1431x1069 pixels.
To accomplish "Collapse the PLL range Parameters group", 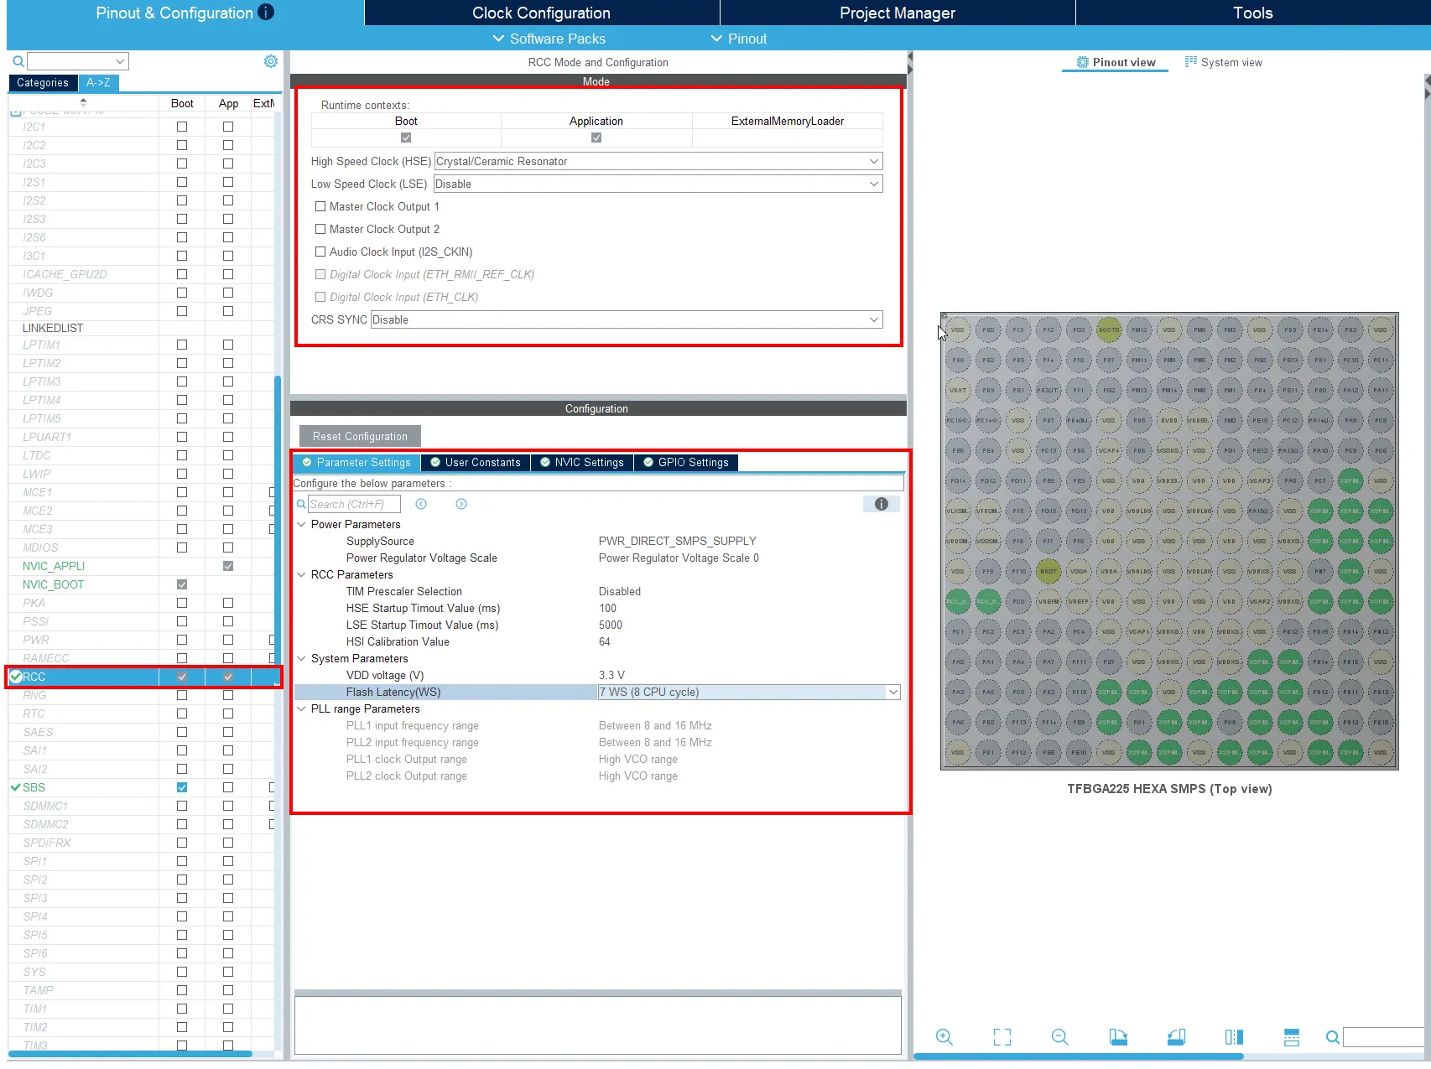I will point(302,708).
